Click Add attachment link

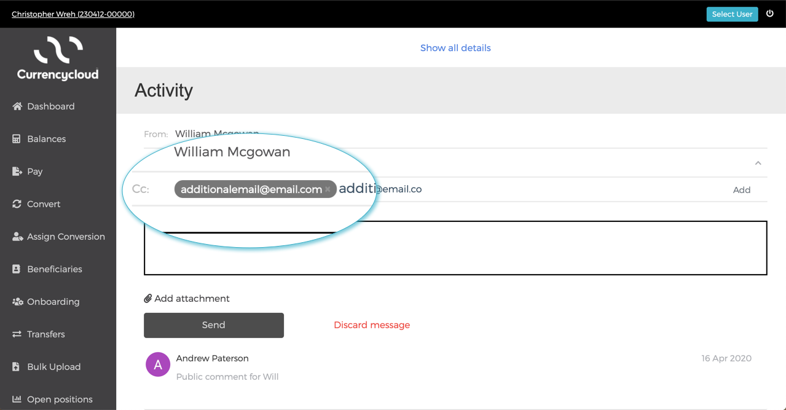coord(187,299)
